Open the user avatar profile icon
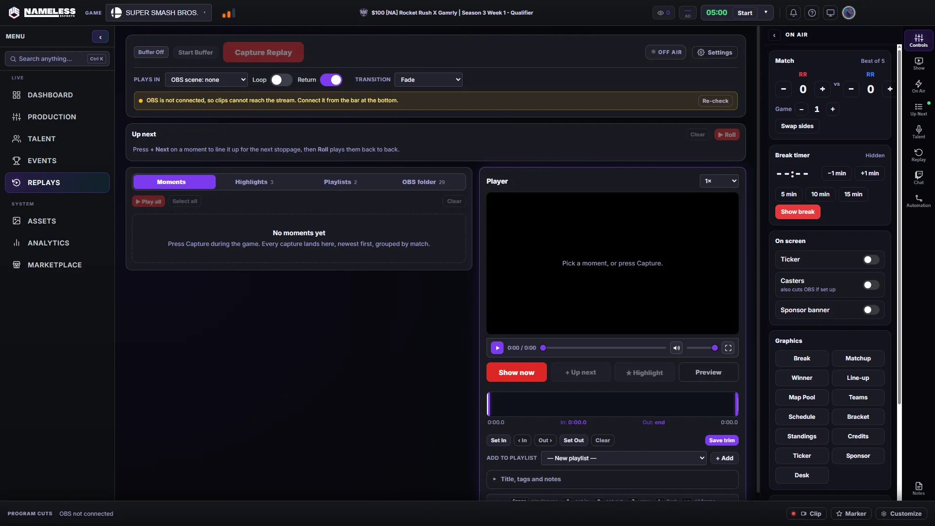The height and width of the screenshot is (526, 935). coord(849,13)
